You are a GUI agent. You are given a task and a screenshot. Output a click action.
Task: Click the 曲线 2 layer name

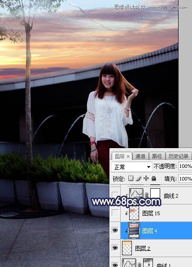pyautogui.click(x=171, y=196)
